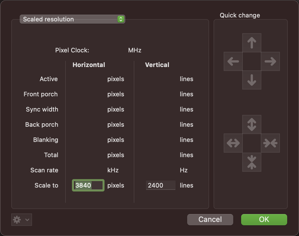Click the horizontal expand arrows icon
The width and height of the screenshot is (299, 236).
[233, 143]
